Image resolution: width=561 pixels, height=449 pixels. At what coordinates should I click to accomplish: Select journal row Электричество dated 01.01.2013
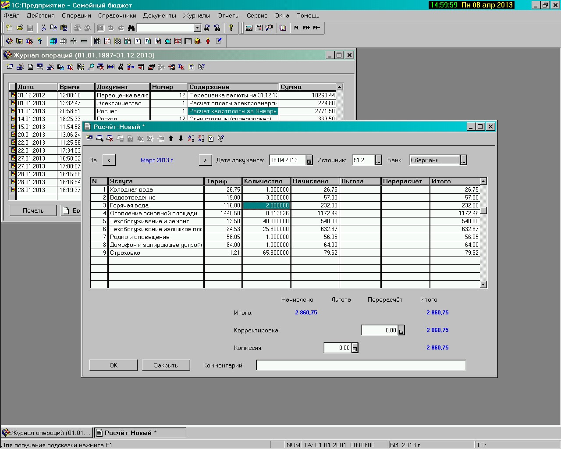click(x=173, y=103)
